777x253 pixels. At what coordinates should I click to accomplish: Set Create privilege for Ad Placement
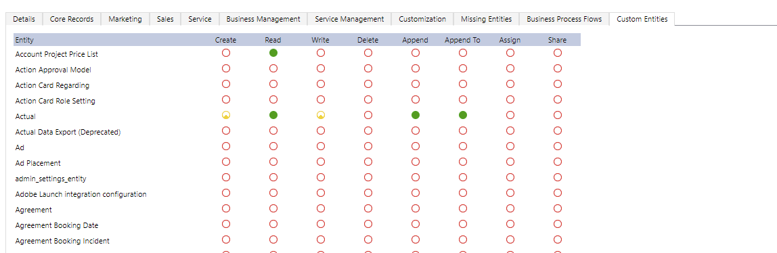226,162
